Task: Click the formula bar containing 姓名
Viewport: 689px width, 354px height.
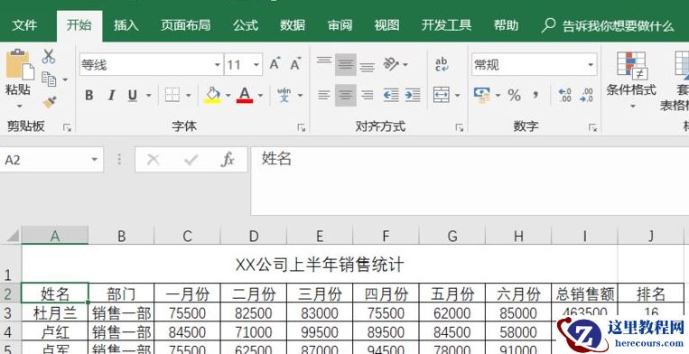Action: click(x=470, y=181)
